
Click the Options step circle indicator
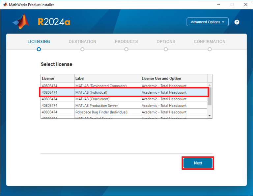(166, 49)
